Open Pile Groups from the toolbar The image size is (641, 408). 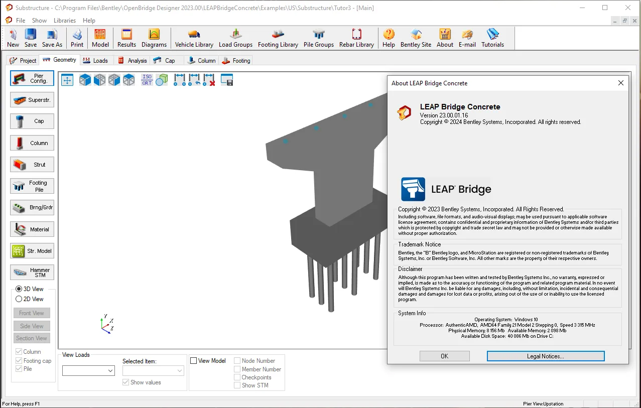pyautogui.click(x=319, y=38)
